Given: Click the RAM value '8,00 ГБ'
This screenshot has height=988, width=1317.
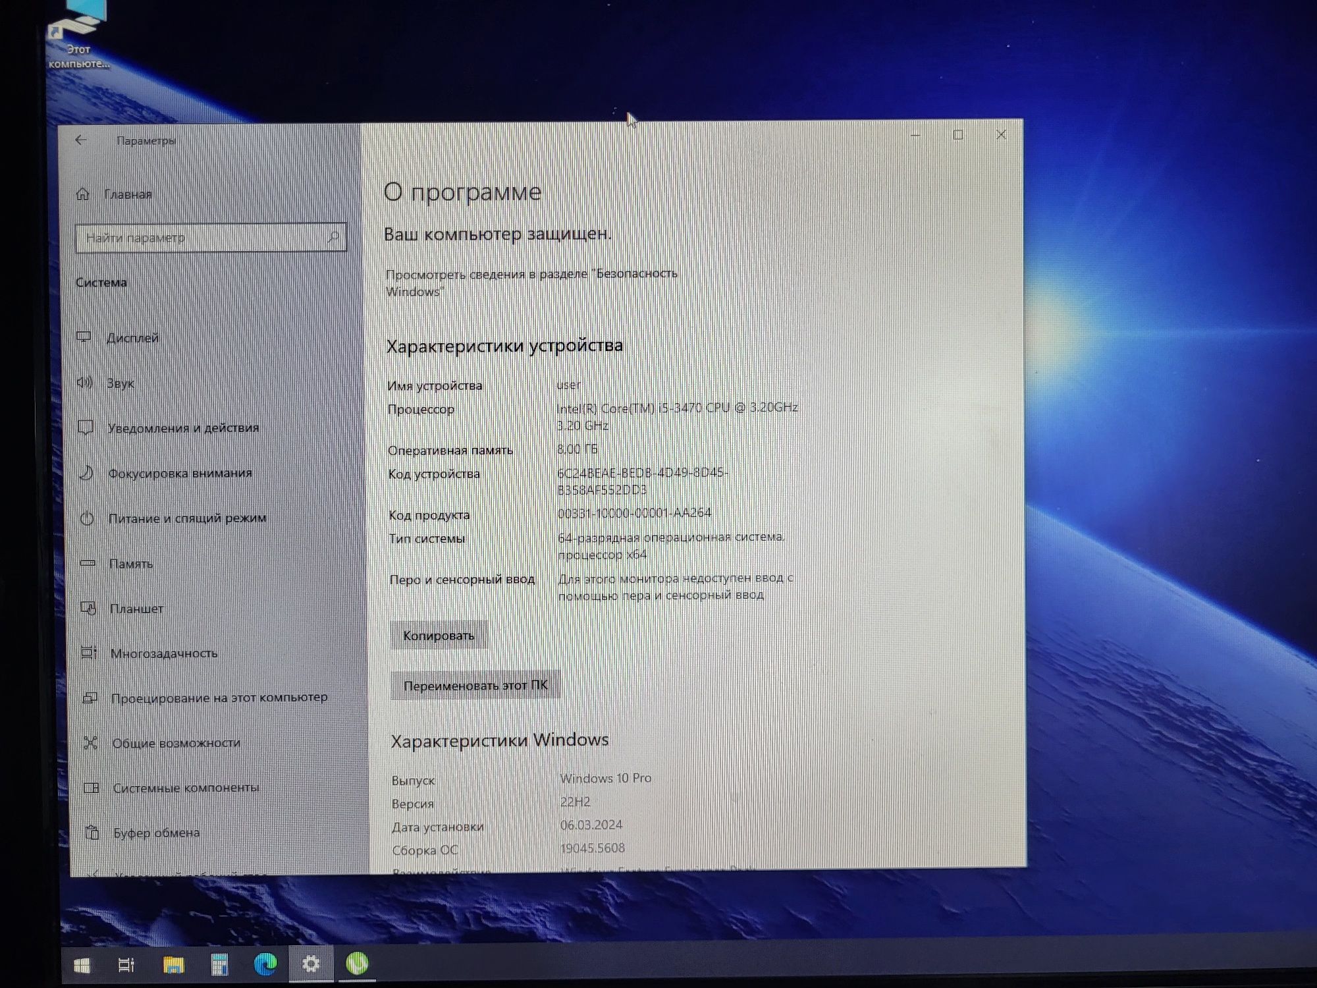Looking at the screenshot, I should (578, 449).
